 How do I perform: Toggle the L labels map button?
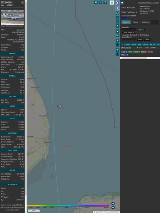point(117,18)
